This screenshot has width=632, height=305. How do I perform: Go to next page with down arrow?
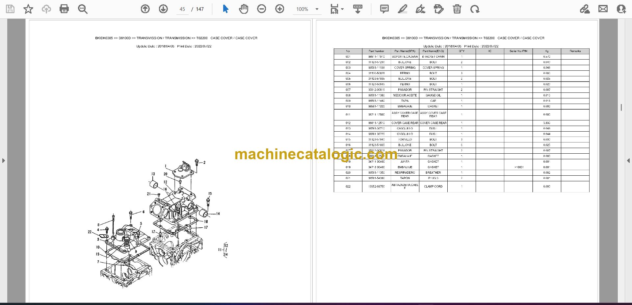pyautogui.click(x=163, y=9)
